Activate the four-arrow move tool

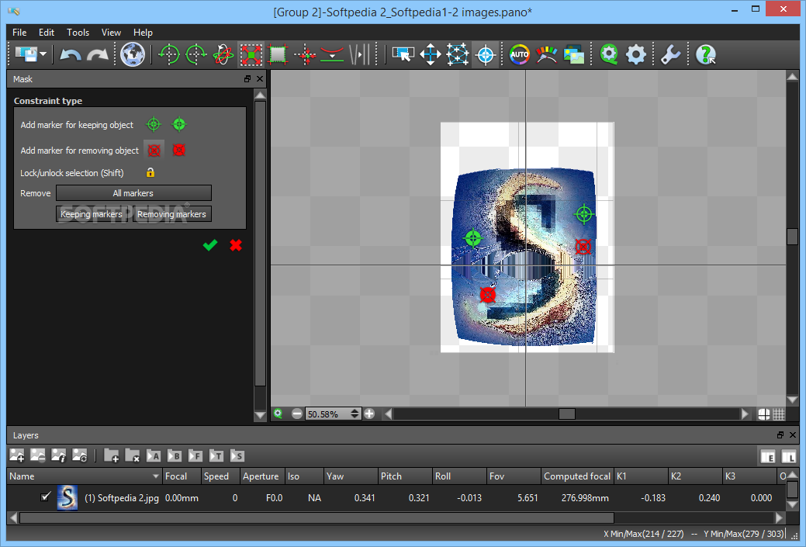click(x=431, y=54)
